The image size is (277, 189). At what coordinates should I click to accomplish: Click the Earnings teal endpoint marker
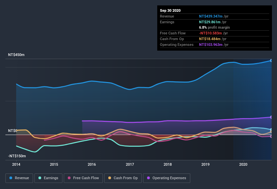[271, 130]
